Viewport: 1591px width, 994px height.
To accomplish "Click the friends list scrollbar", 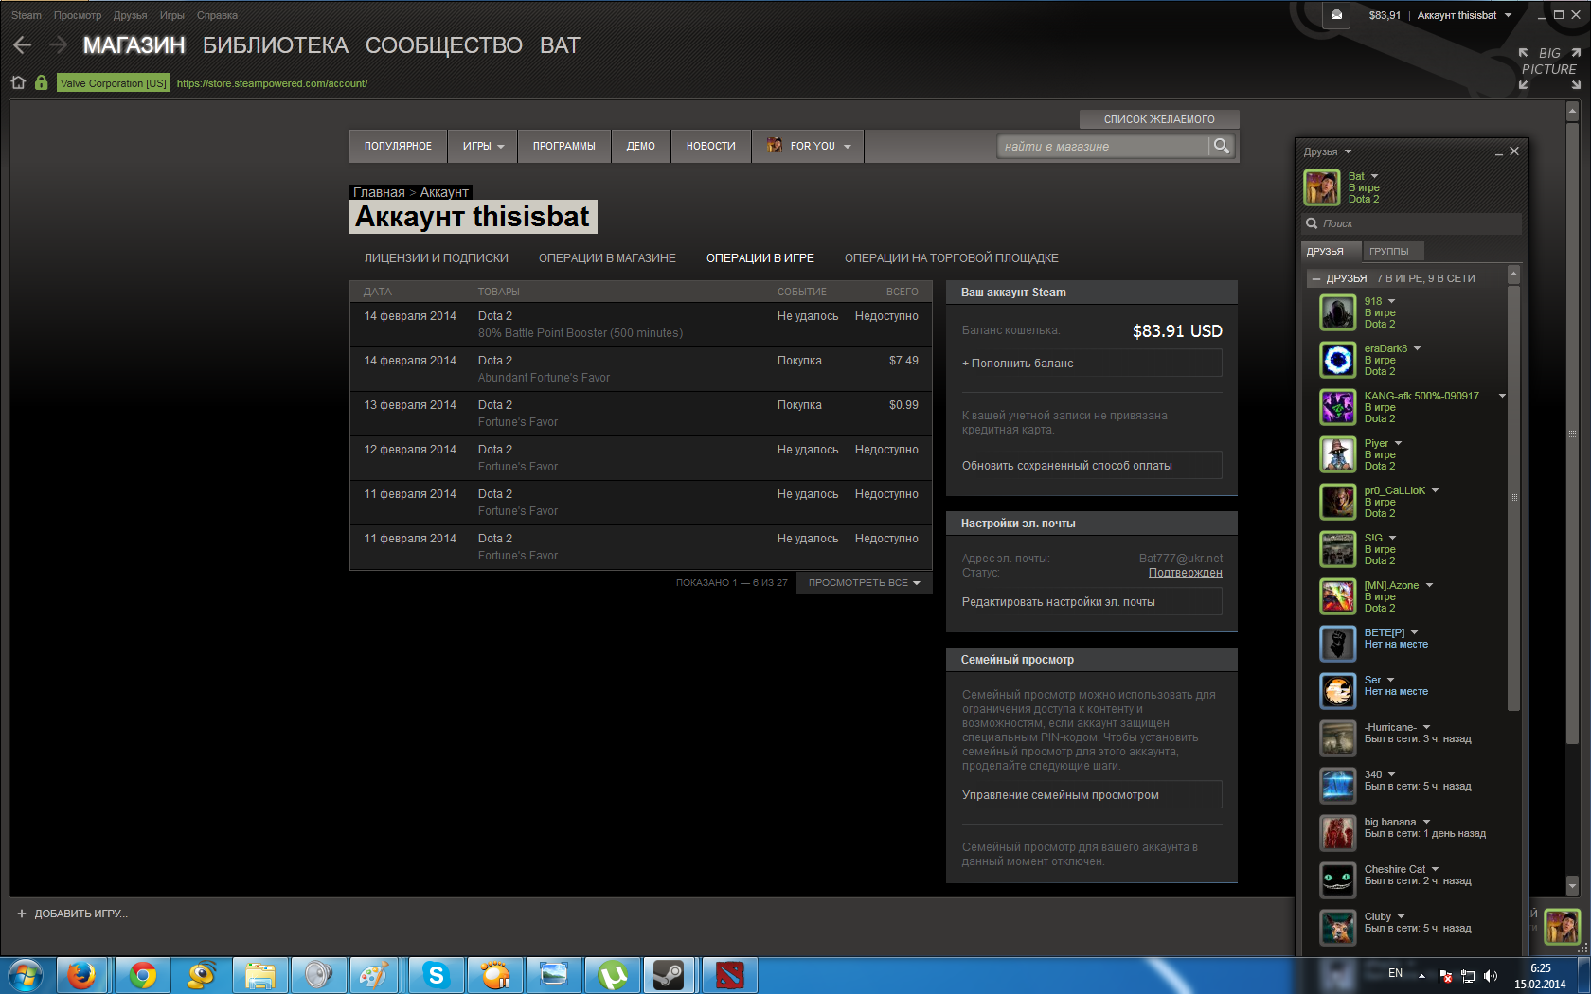I will (1513, 497).
